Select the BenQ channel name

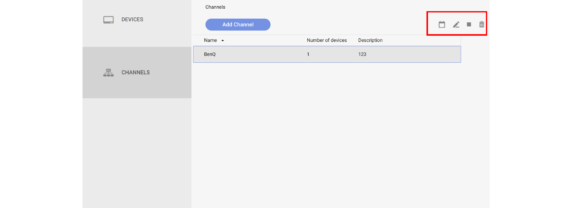pos(210,54)
